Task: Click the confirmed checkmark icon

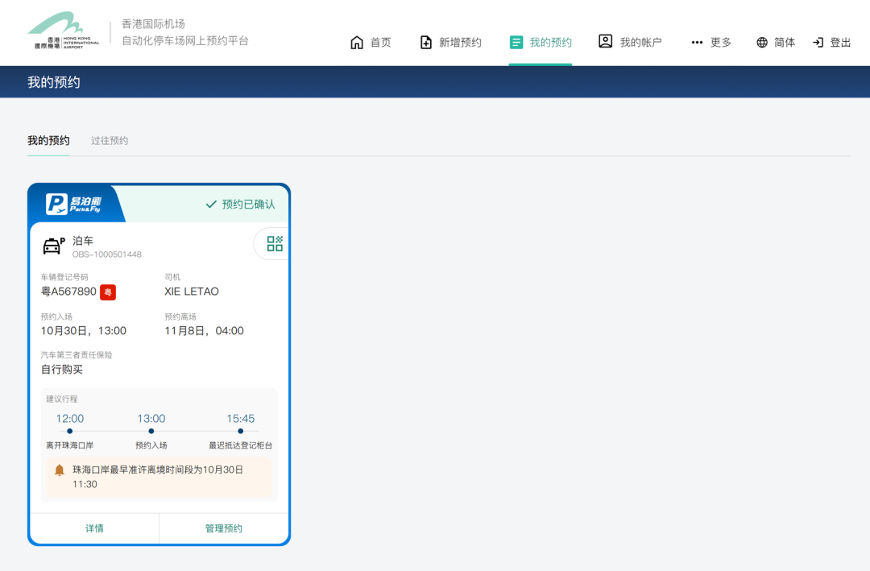Action: click(211, 205)
